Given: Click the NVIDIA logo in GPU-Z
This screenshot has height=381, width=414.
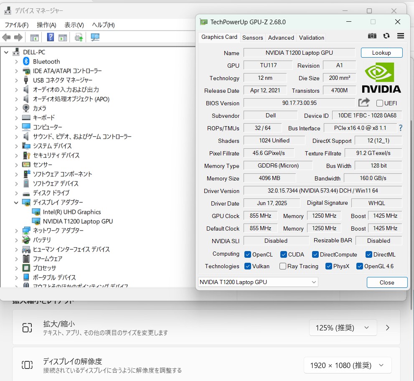Looking at the screenshot, I should click(381, 78).
